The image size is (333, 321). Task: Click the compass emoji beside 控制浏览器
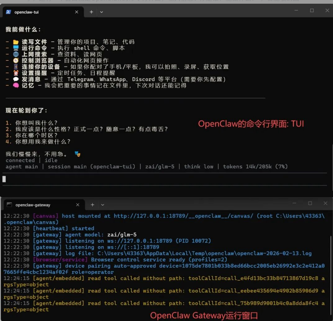coord(16,60)
